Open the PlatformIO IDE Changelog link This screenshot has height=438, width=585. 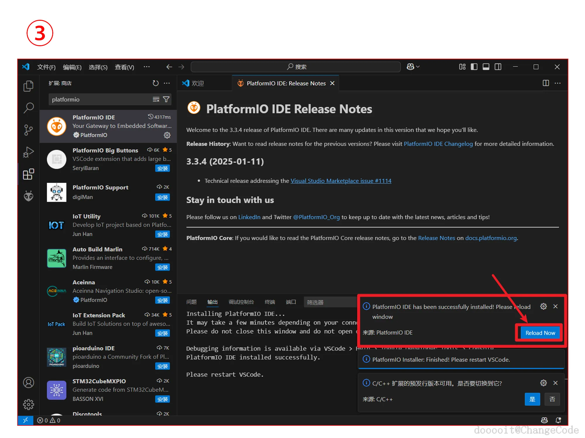click(x=438, y=144)
